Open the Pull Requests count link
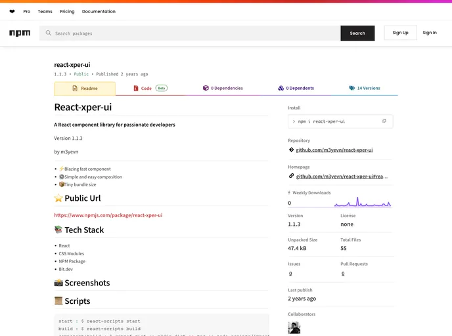452x336 pixels. (343, 274)
